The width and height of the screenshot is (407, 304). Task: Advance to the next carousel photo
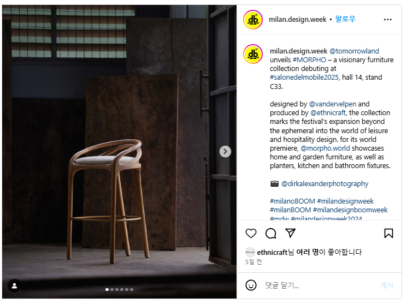coord(225,152)
